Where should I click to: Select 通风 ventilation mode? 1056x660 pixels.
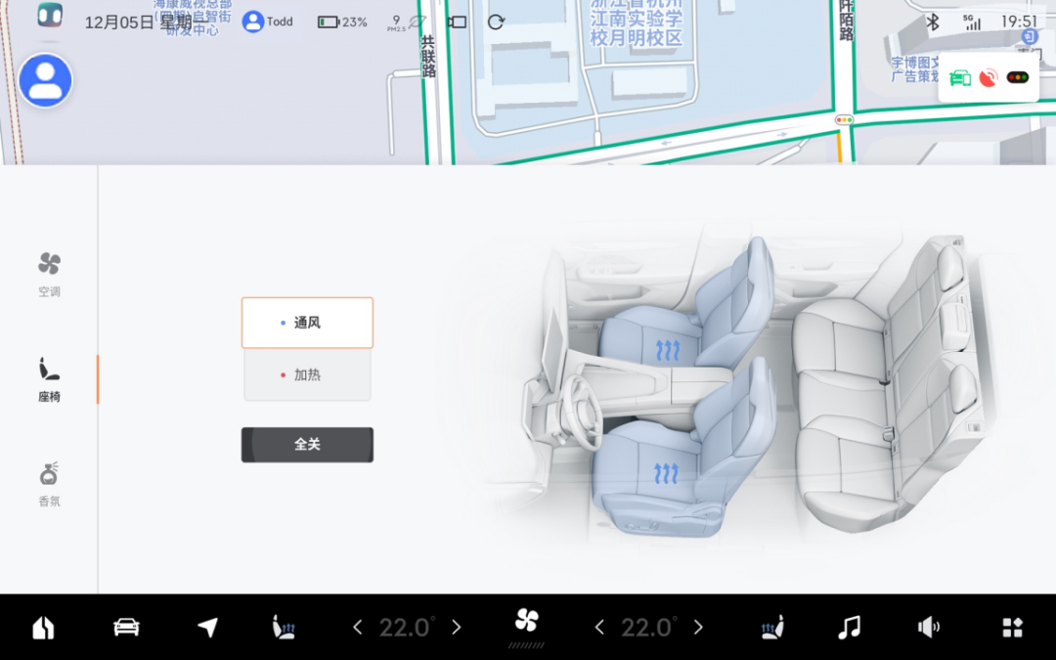[x=307, y=323]
